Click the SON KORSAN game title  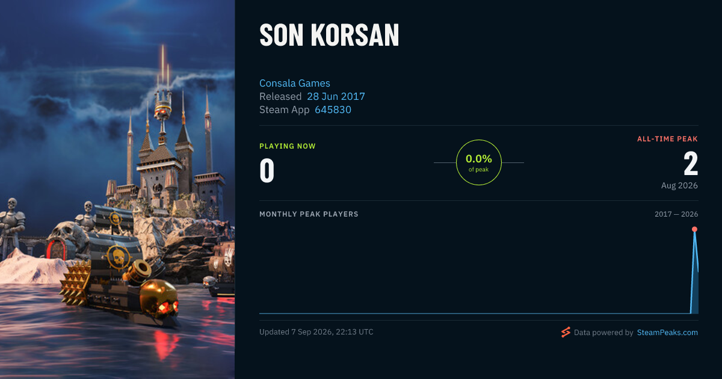(x=329, y=36)
